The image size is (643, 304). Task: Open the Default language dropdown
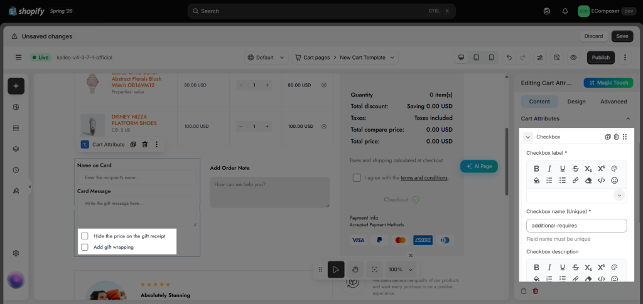[x=266, y=58]
